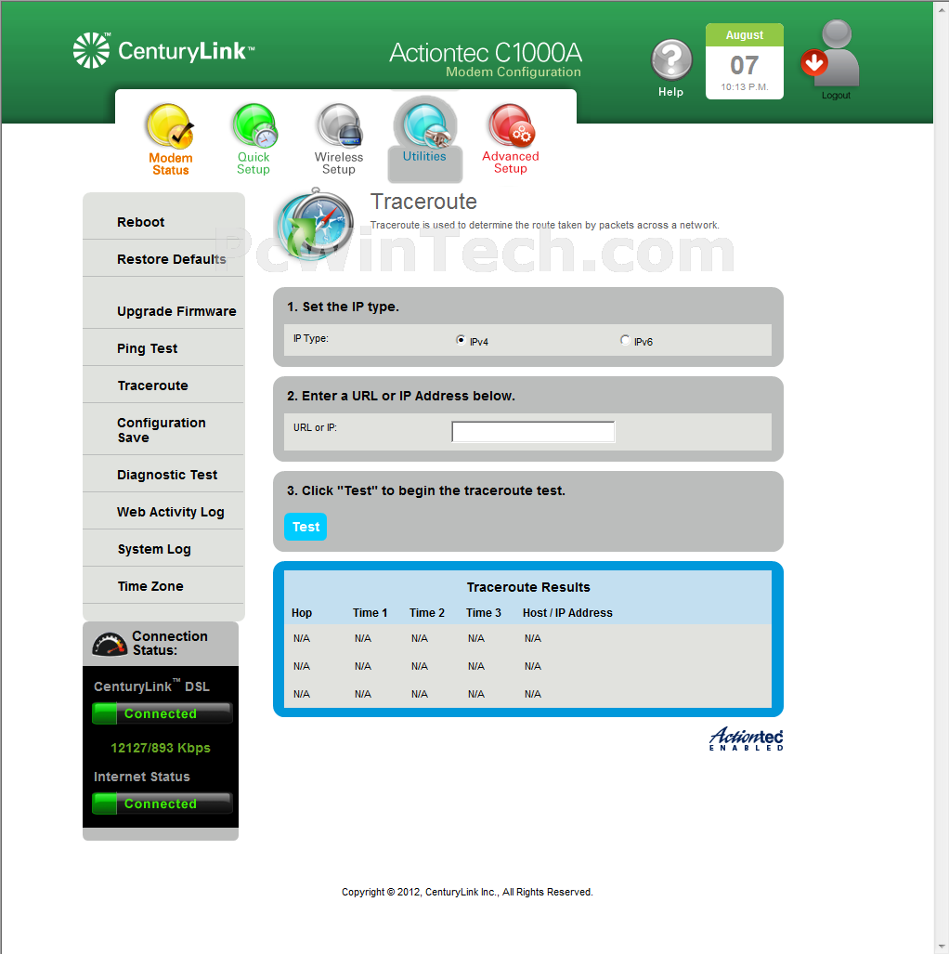Click the CenturyLink DSL label
The height and width of the screenshot is (954, 949).
[x=151, y=686]
